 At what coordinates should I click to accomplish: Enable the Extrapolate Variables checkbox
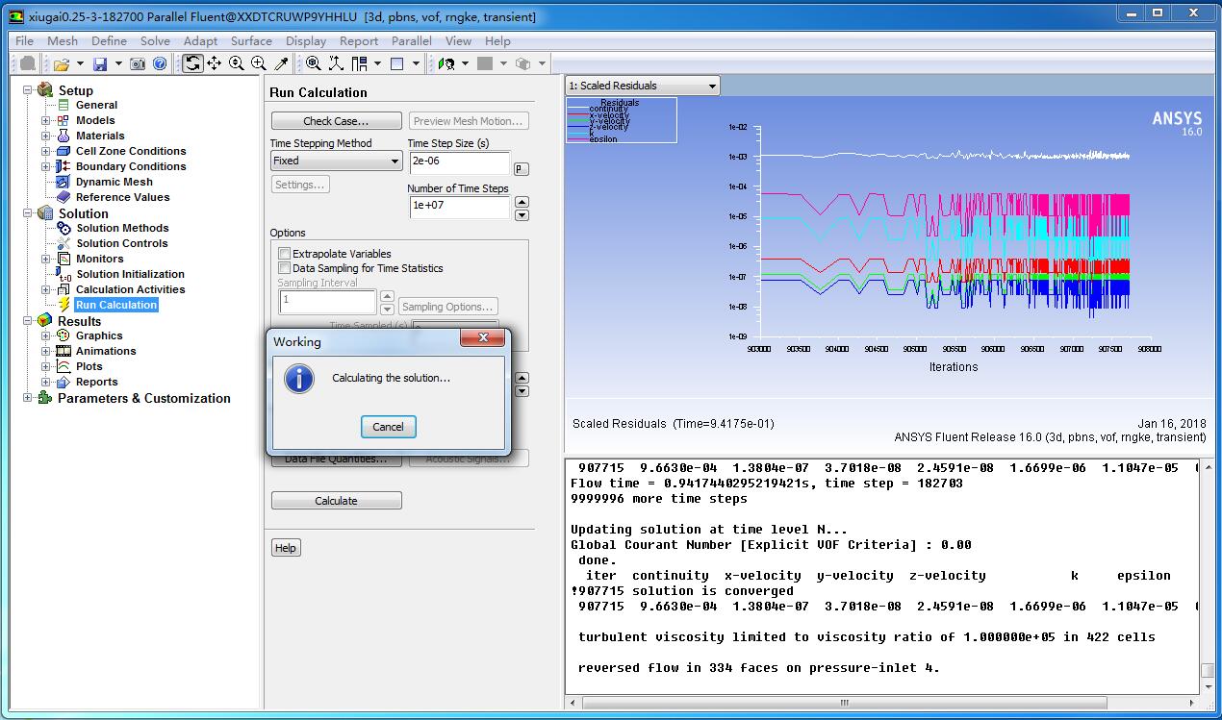click(x=284, y=254)
